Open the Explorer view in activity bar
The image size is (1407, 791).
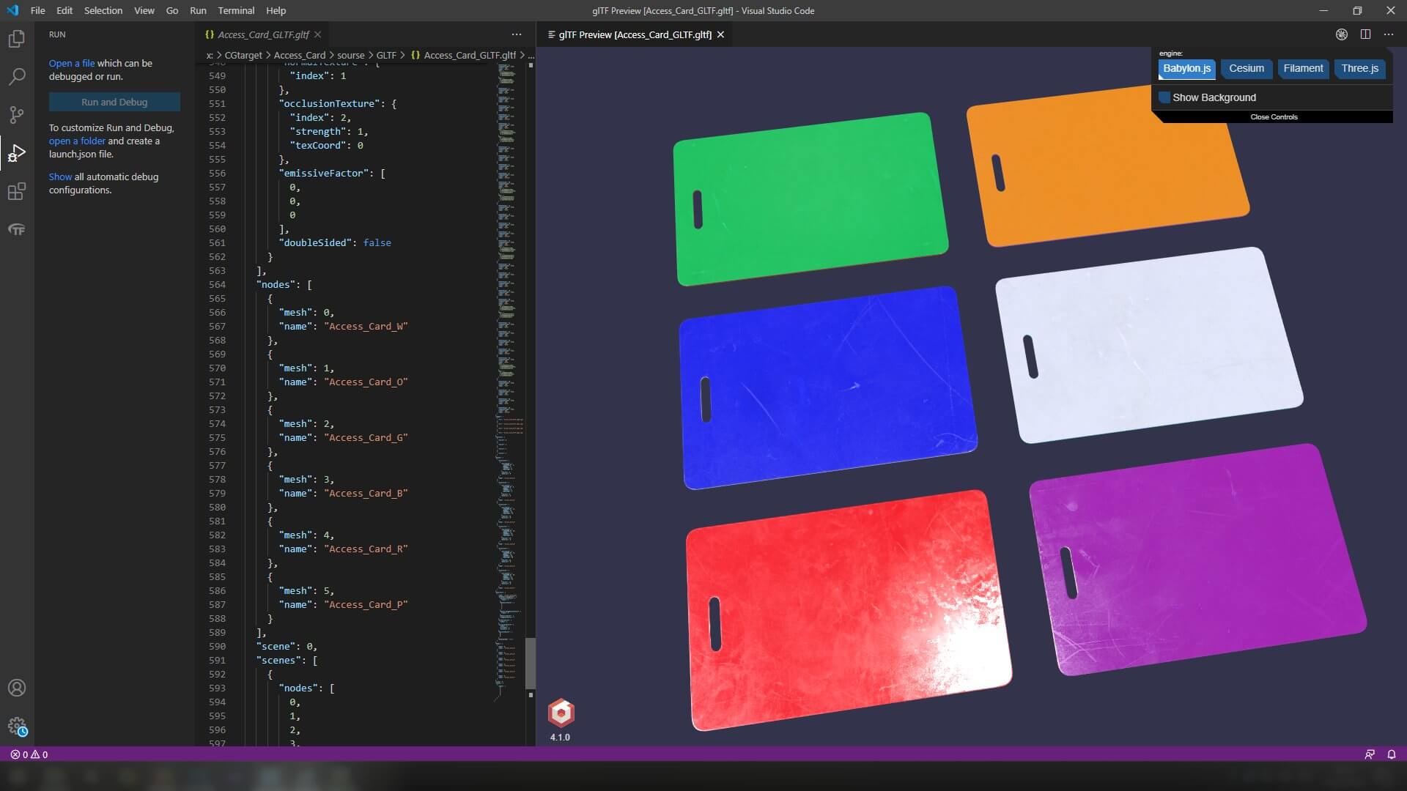16,39
